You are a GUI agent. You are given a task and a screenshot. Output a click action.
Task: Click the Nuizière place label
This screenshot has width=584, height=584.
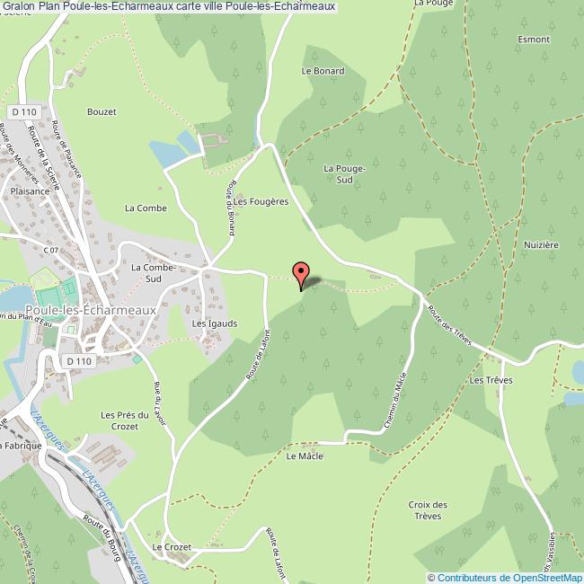click(541, 245)
